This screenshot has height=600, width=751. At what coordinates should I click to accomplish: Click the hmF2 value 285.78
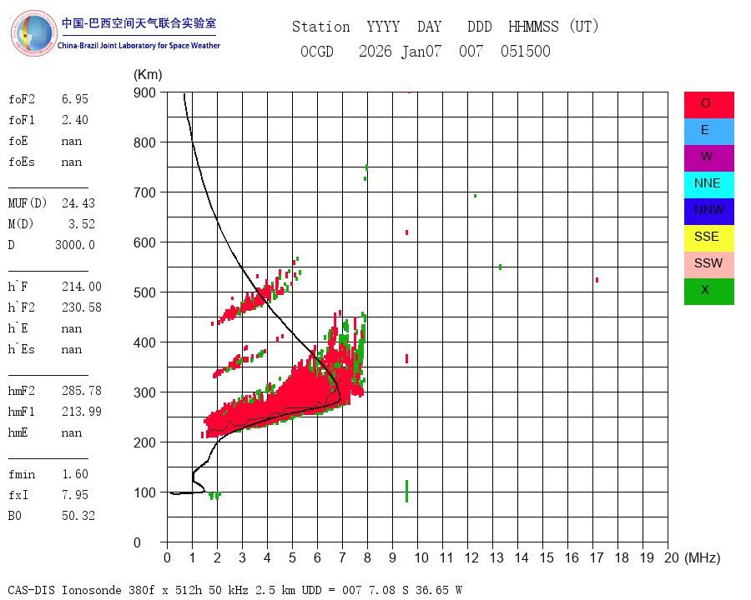click(x=82, y=391)
